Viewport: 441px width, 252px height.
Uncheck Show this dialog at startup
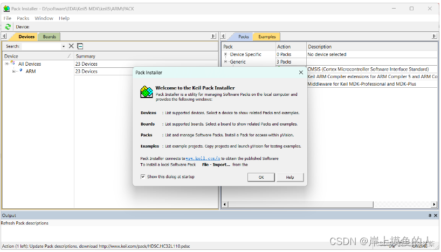coord(143,177)
